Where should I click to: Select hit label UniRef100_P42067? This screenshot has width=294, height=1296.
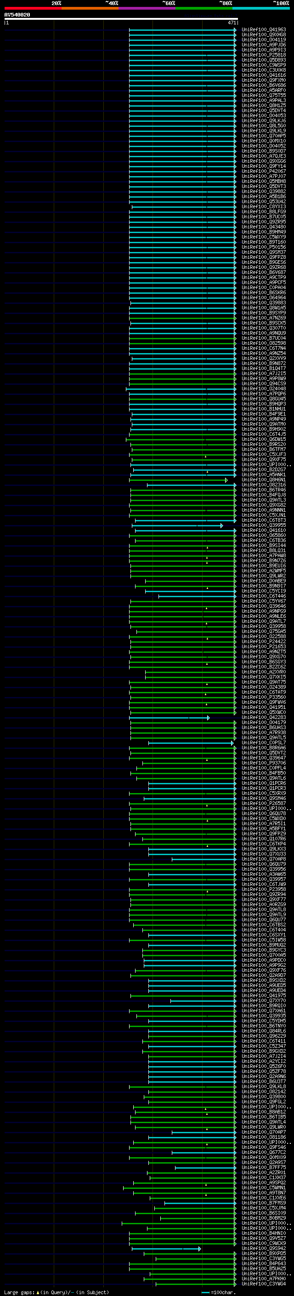click(264, 171)
